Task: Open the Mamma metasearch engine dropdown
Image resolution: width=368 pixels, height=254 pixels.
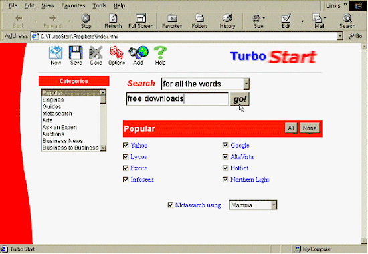Action: [274, 205]
